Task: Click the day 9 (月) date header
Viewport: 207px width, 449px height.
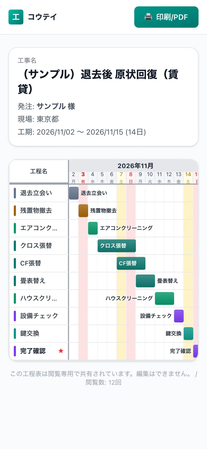Action: (x=140, y=177)
